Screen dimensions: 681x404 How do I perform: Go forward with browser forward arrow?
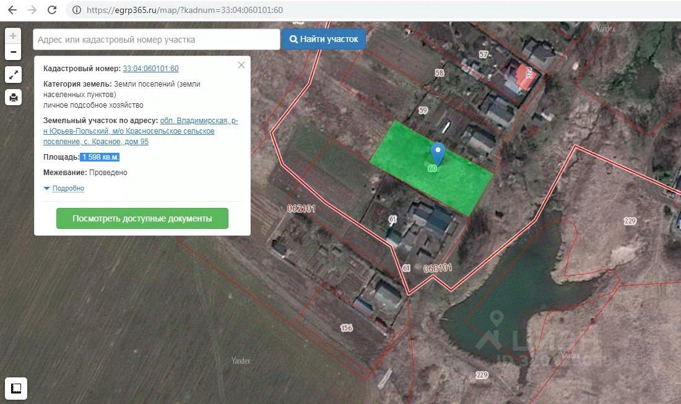[32, 9]
